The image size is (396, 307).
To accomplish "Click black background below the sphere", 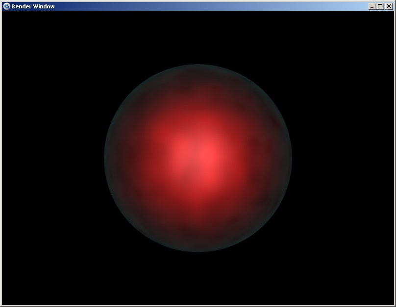I will tap(198, 279).
